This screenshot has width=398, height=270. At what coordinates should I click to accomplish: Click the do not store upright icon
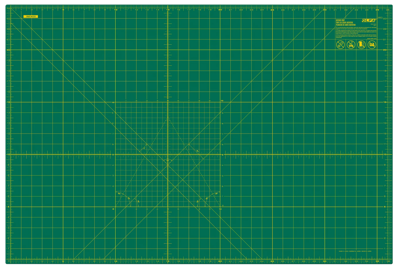(361, 45)
